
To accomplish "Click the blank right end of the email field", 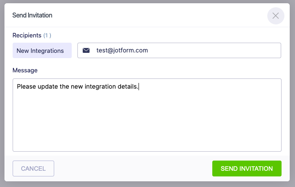I will coord(244,50).
